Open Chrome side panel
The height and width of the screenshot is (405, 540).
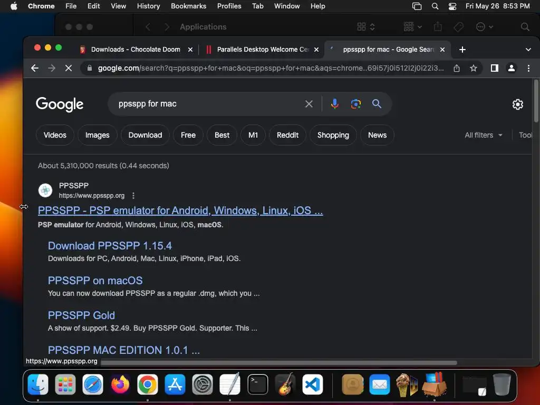point(495,68)
